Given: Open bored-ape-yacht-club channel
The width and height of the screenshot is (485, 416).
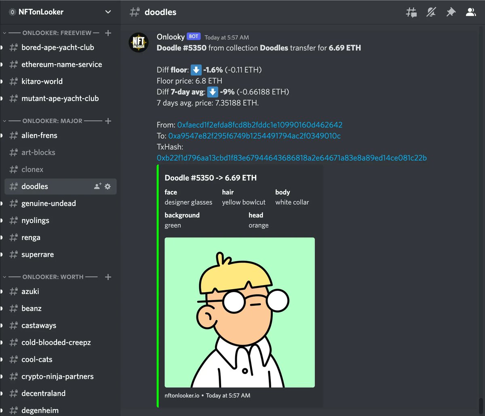Looking at the screenshot, I should [61, 47].
